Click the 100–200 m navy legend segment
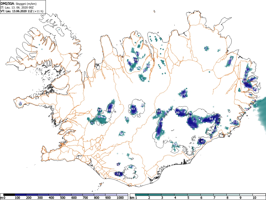The width and height of the screenshot is (266, 200). point(20,195)
